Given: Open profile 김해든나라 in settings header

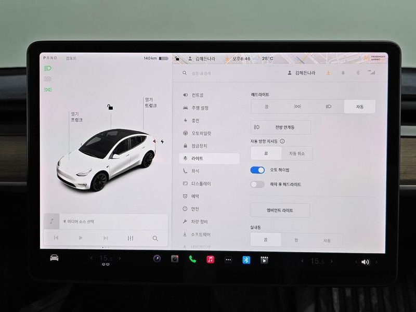Looking at the screenshot, I should click(302, 73).
